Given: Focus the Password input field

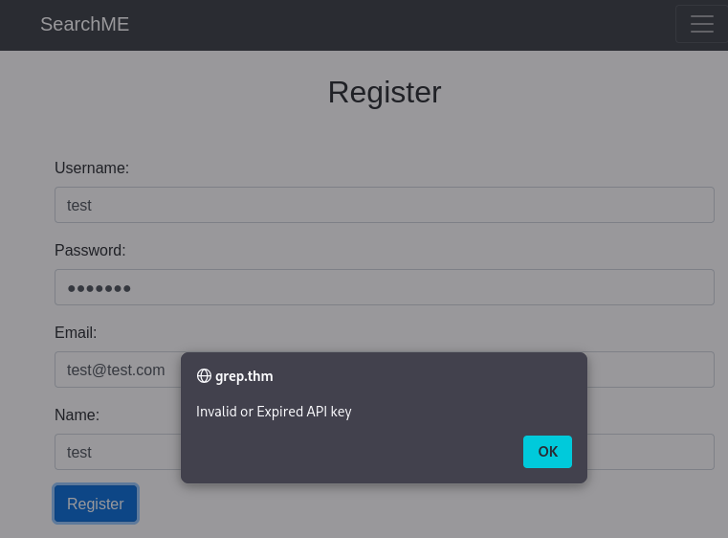Looking at the screenshot, I should [x=384, y=287].
